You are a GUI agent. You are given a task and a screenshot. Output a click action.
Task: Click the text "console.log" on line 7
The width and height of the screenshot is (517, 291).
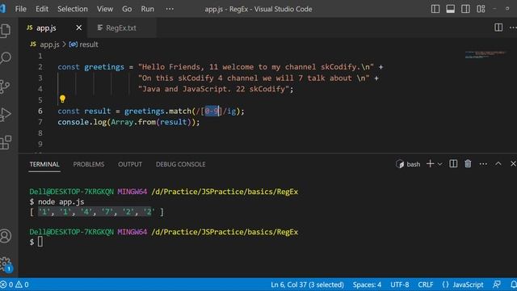[x=82, y=122]
